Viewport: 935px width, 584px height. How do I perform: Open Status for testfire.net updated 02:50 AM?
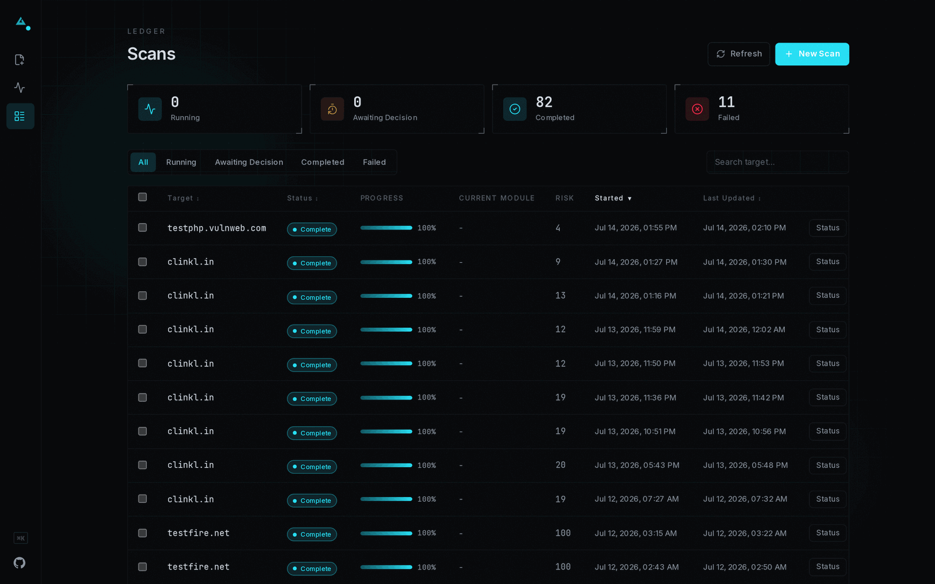(x=827, y=566)
